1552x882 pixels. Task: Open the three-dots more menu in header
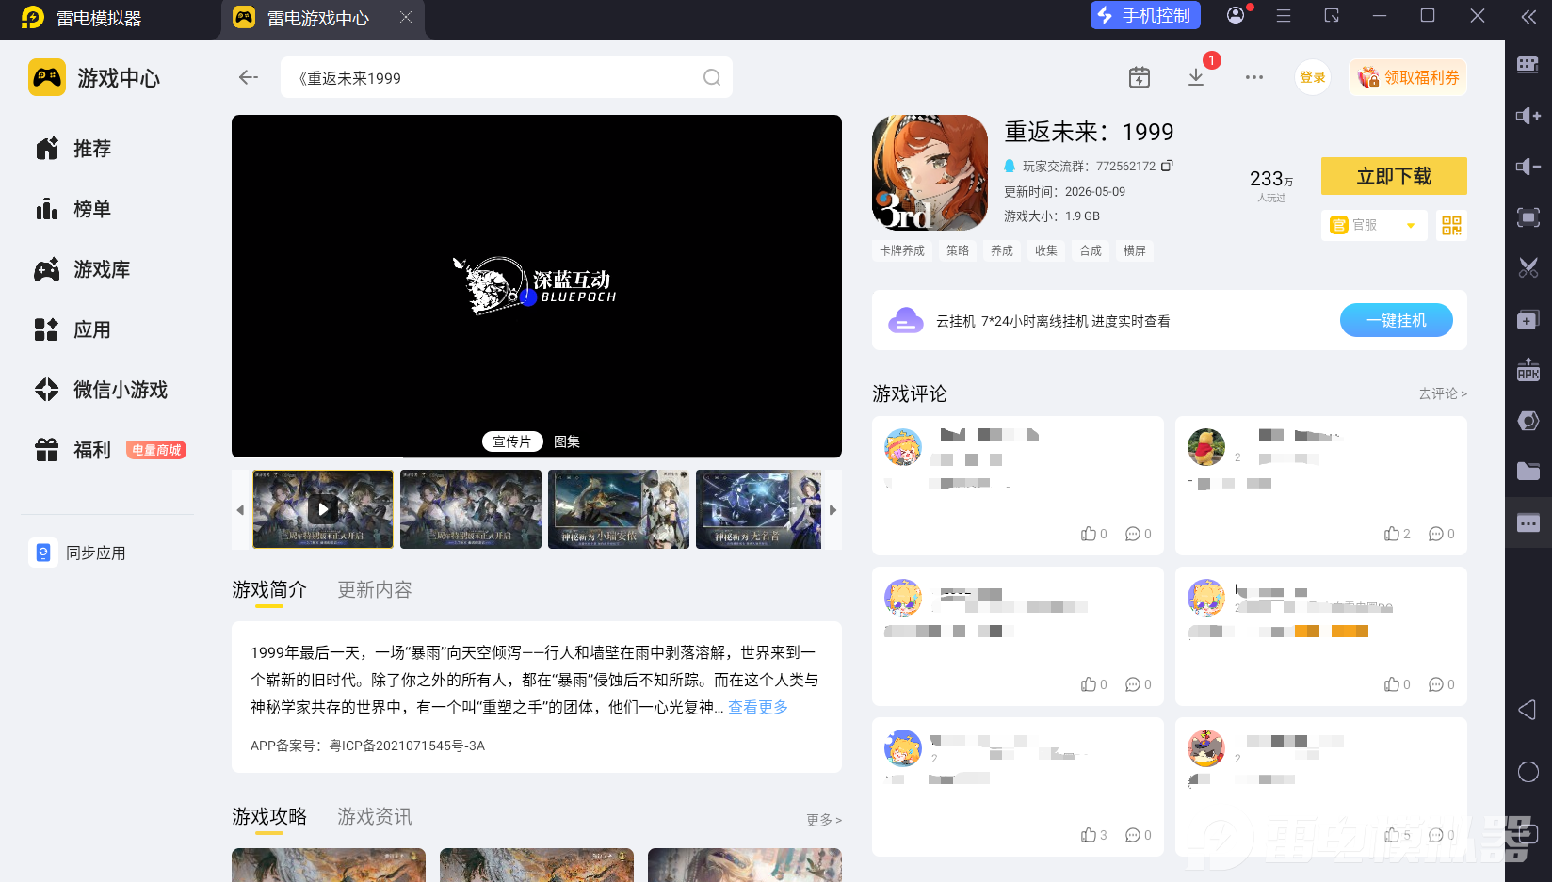pos(1254,77)
